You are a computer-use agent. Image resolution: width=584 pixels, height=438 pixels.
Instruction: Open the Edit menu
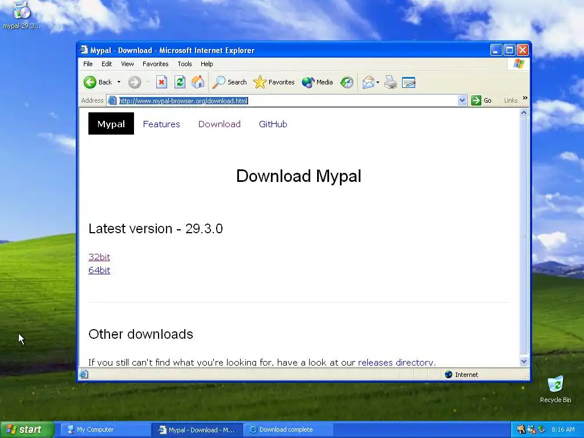pos(107,64)
